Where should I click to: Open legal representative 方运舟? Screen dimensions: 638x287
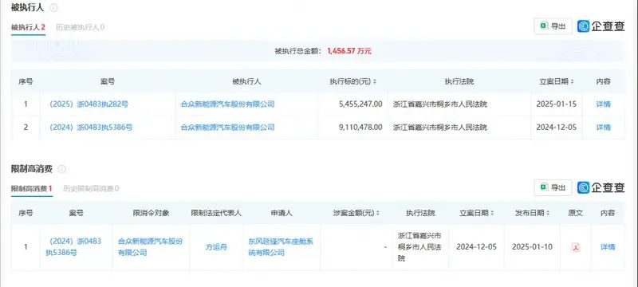coord(216,247)
